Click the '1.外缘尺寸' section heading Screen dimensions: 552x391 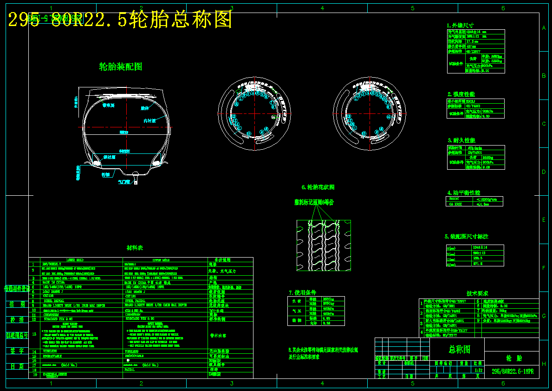pos(460,26)
